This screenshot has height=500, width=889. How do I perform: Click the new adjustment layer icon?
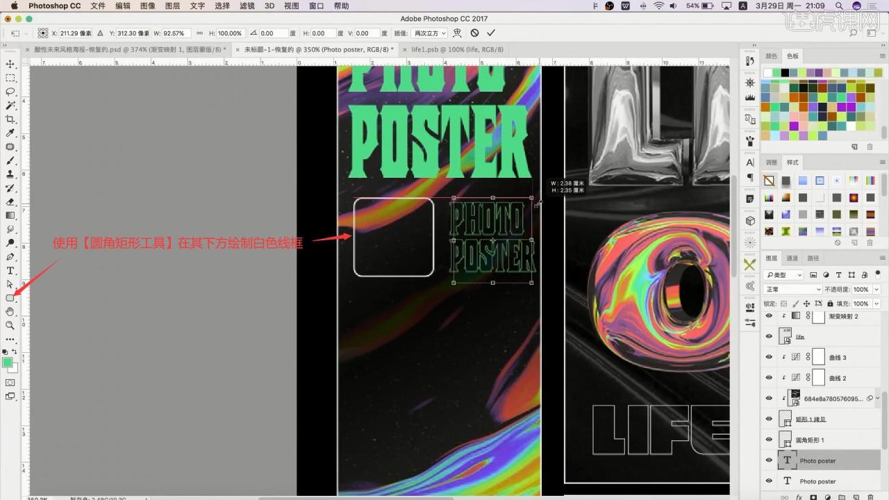(828, 497)
